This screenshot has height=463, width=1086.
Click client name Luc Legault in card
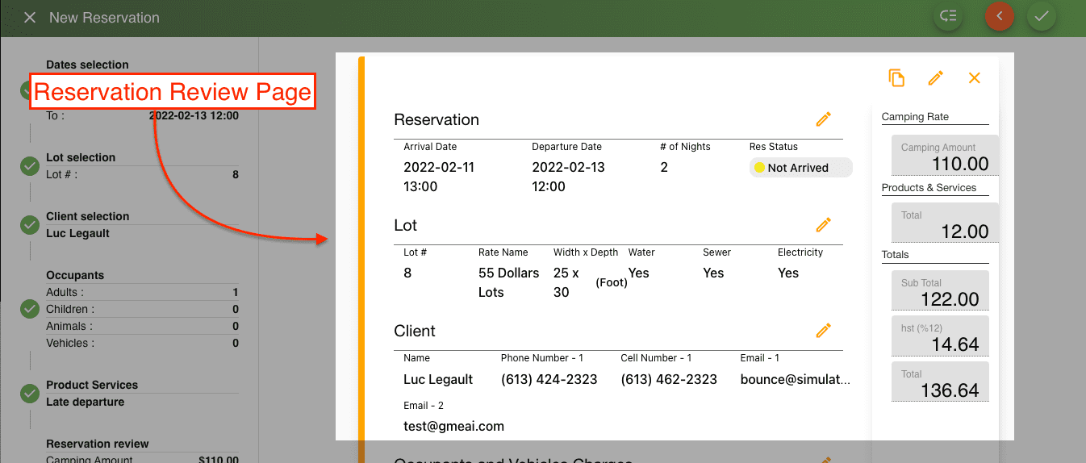(438, 379)
